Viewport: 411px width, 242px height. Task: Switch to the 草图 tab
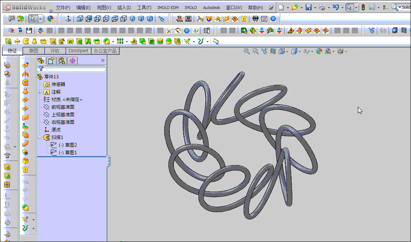pyautogui.click(x=33, y=51)
